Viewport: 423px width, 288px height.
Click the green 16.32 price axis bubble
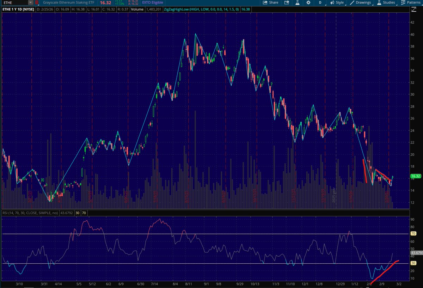point(416,176)
